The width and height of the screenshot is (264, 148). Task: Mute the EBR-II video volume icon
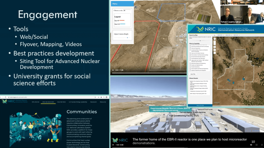point(251,145)
